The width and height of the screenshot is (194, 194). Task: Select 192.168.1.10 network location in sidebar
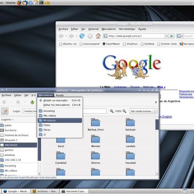coord(11,160)
